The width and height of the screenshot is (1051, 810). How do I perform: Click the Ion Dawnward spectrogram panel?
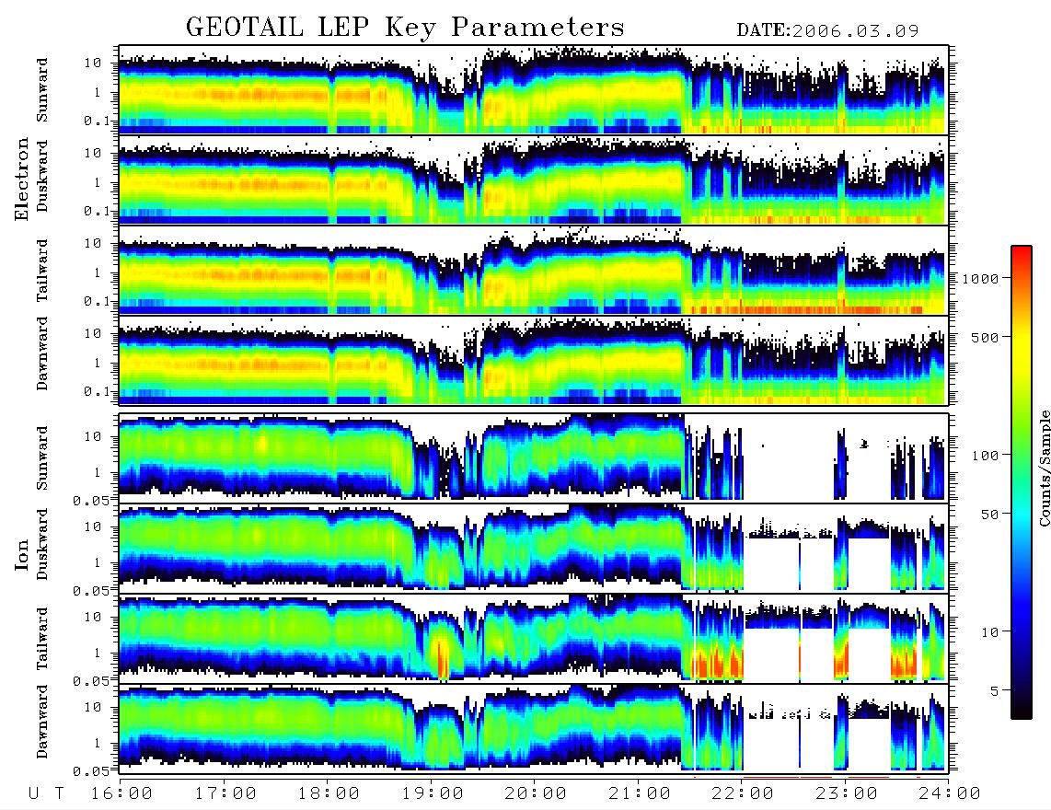(x=534, y=728)
